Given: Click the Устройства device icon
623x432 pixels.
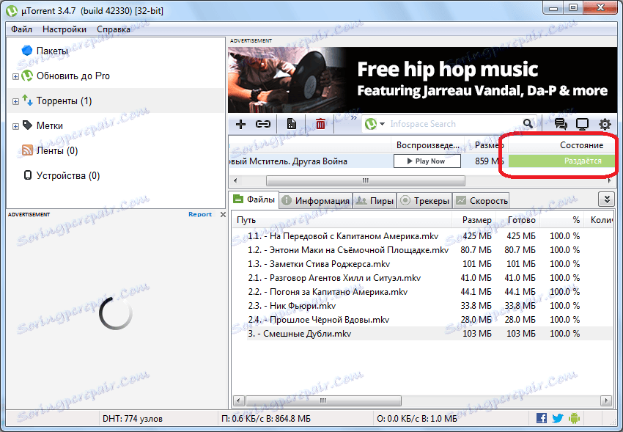Looking at the screenshot, I should pos(27,175).
